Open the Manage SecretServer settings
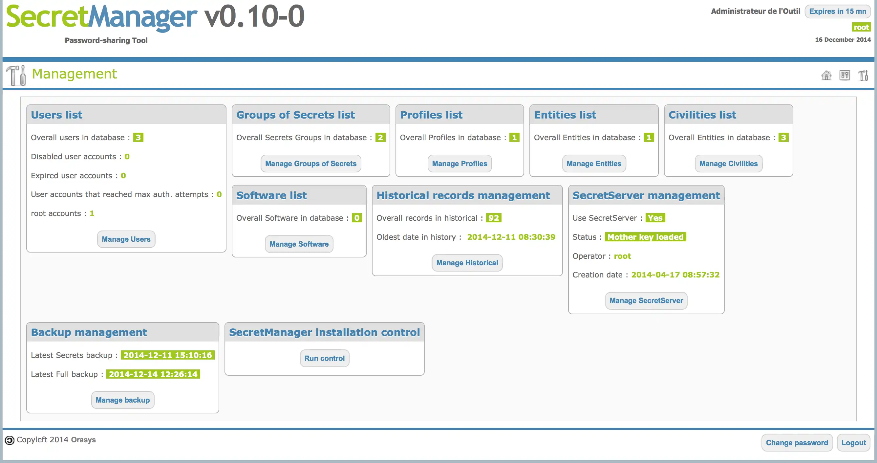Image resolution: width=877 pixels, height=463 pixels. pyautogui.click(x=646, y=300)
